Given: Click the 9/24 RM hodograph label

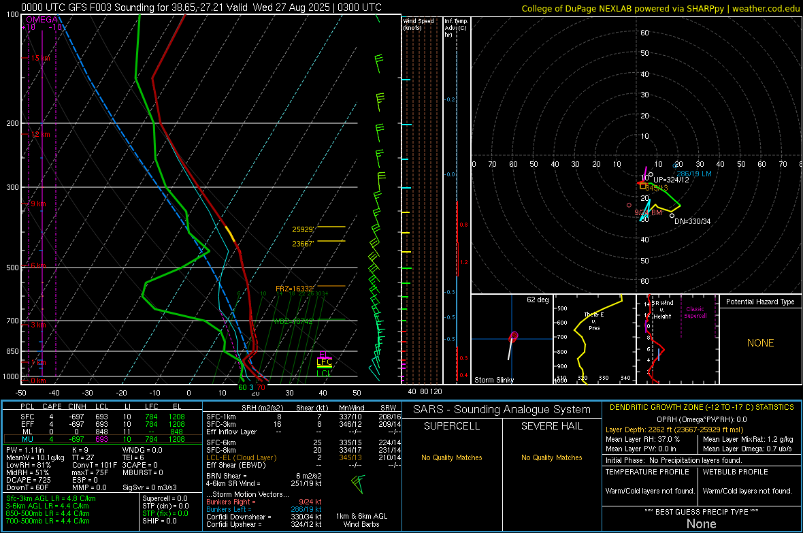Looking at the screenshot, I should [x=648, y=212].
